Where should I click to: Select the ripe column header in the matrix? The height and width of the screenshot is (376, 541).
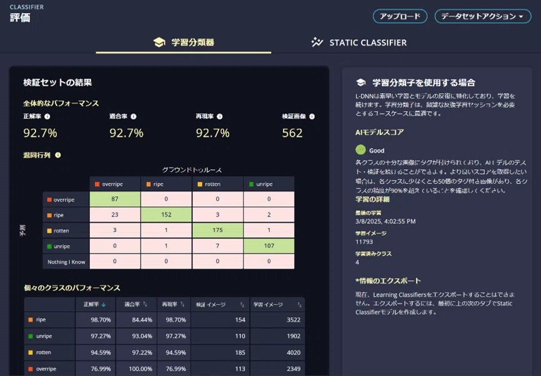(166, 184)
